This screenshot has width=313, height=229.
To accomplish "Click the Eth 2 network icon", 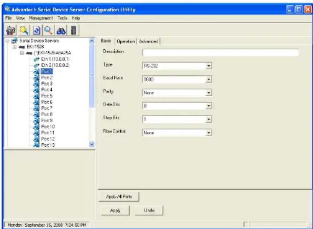I will (36, 65).
